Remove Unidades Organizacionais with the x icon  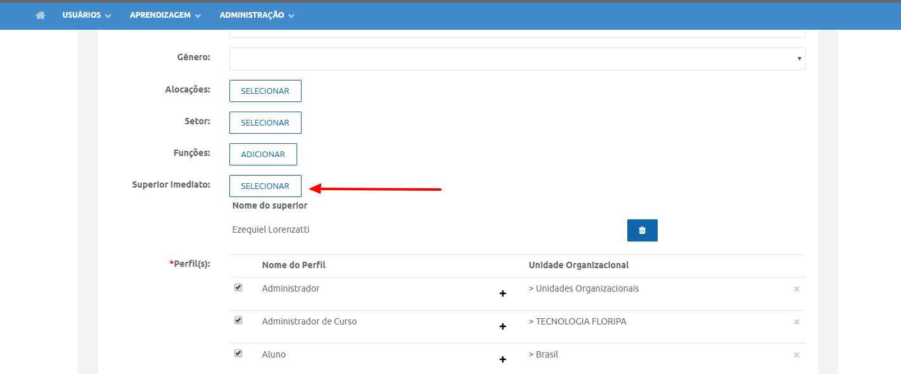point(796,289)
